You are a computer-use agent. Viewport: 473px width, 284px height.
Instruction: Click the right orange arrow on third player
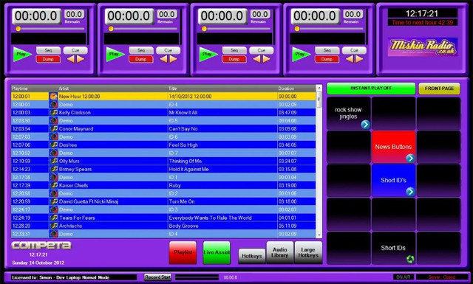click(267, 59)
